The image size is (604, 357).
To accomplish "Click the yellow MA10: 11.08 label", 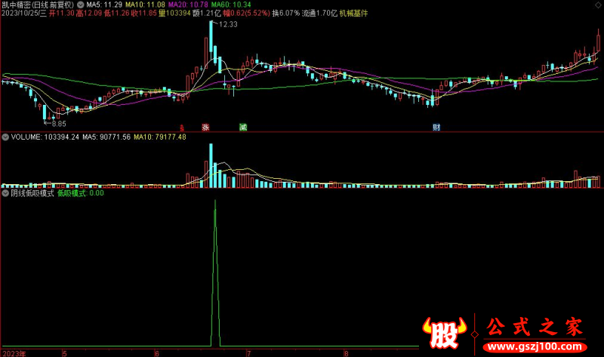I will (145, 5).
